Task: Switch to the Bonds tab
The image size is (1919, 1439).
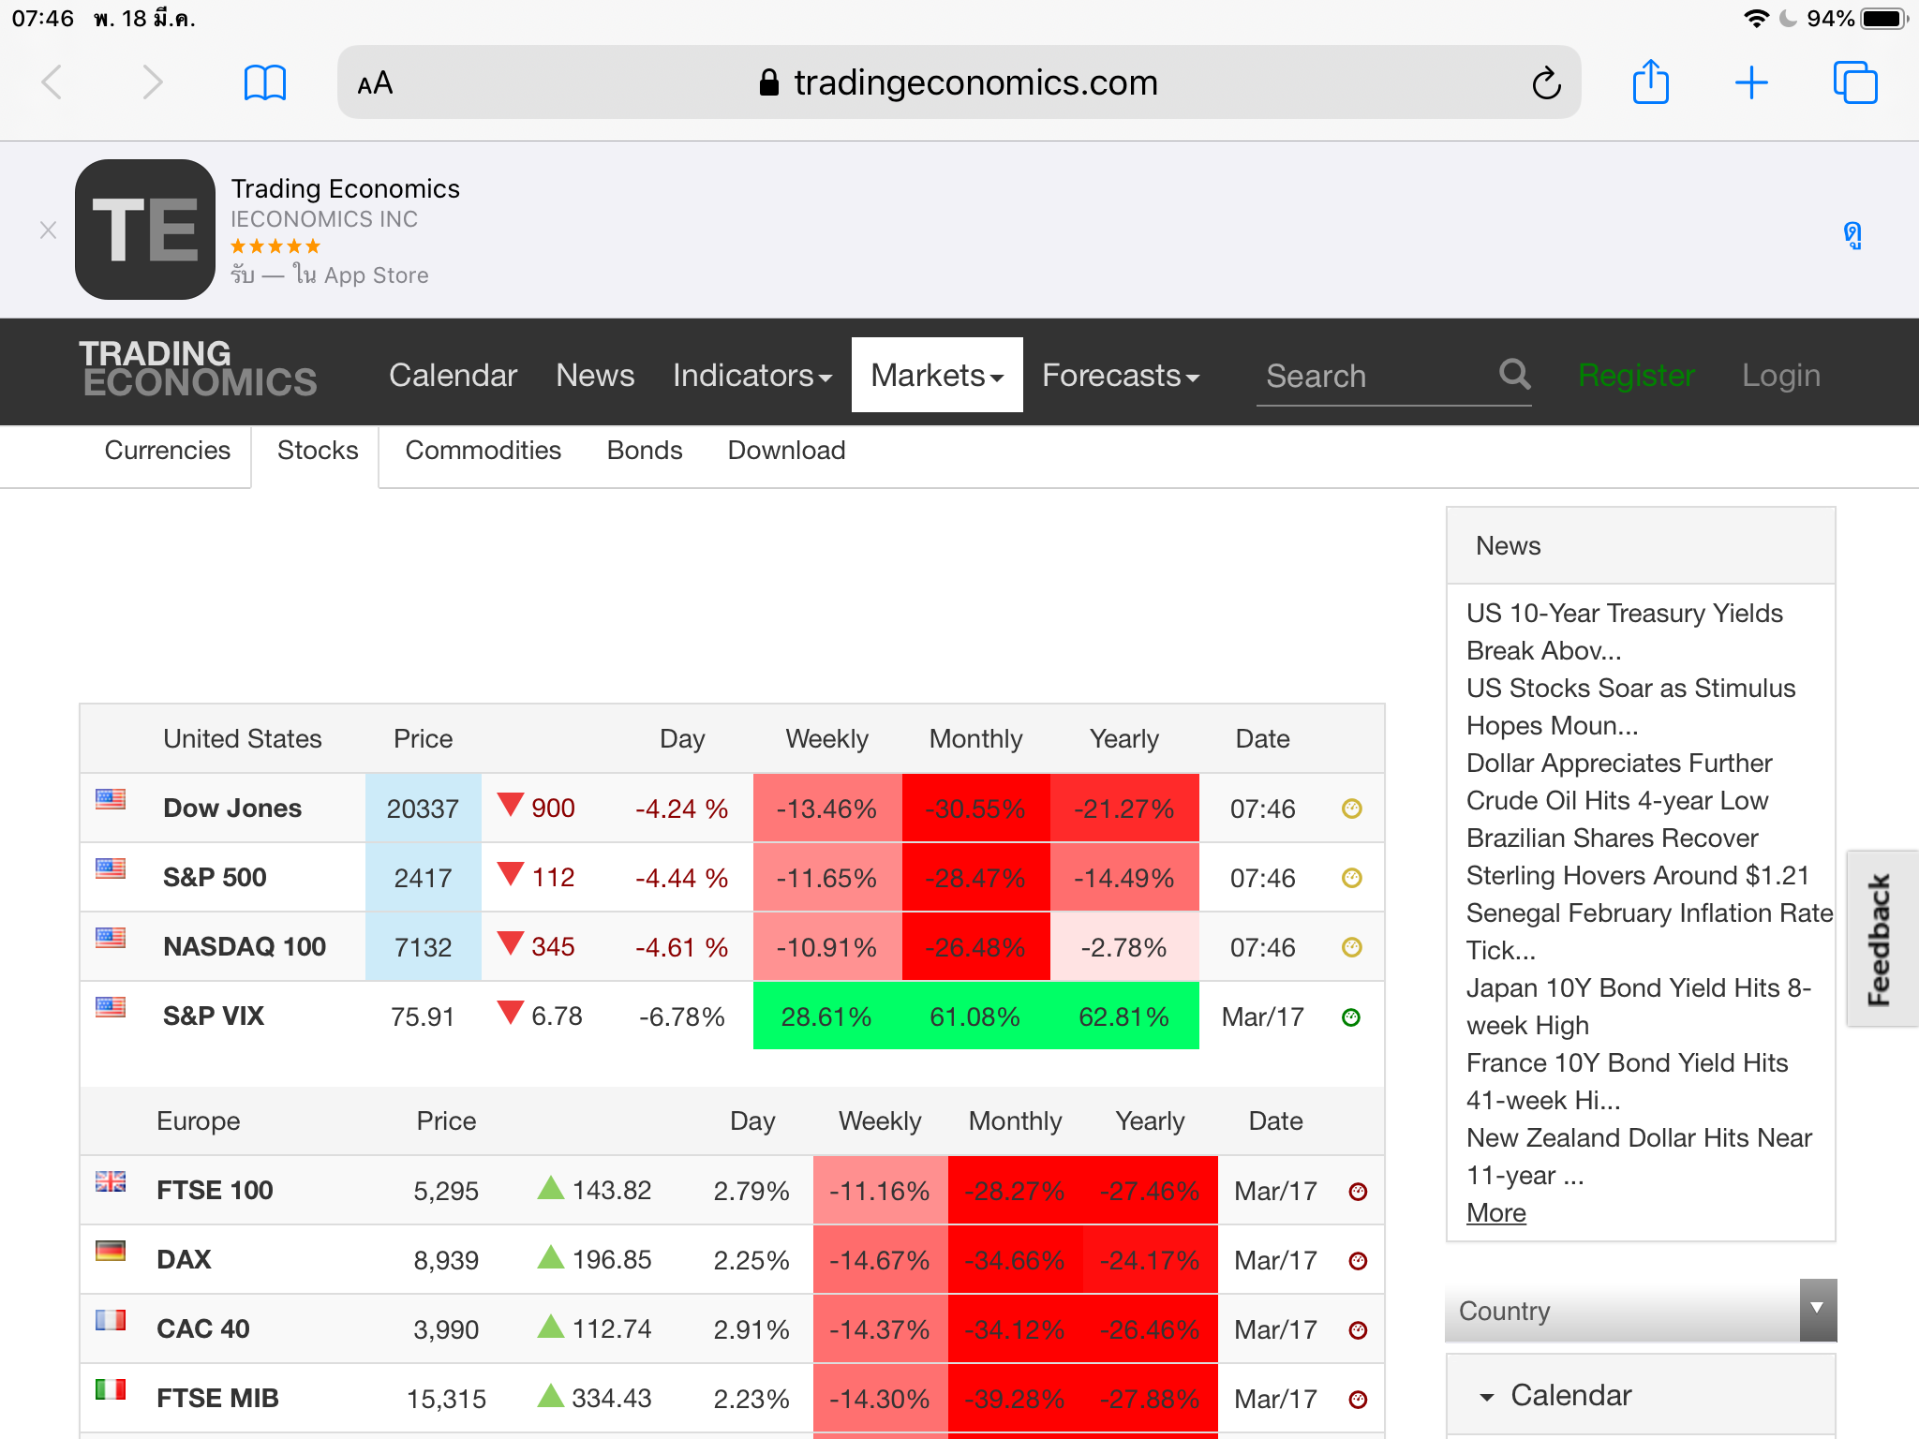Action: [644, 451]
